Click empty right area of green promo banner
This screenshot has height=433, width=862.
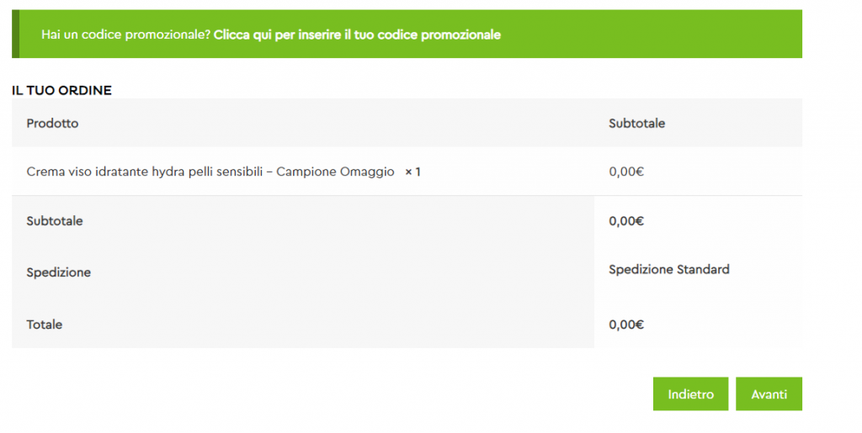[673, 34]
